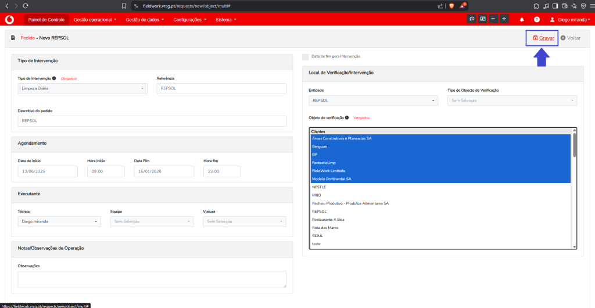Click the Pedido breadcrumb link

coord(28,38)
